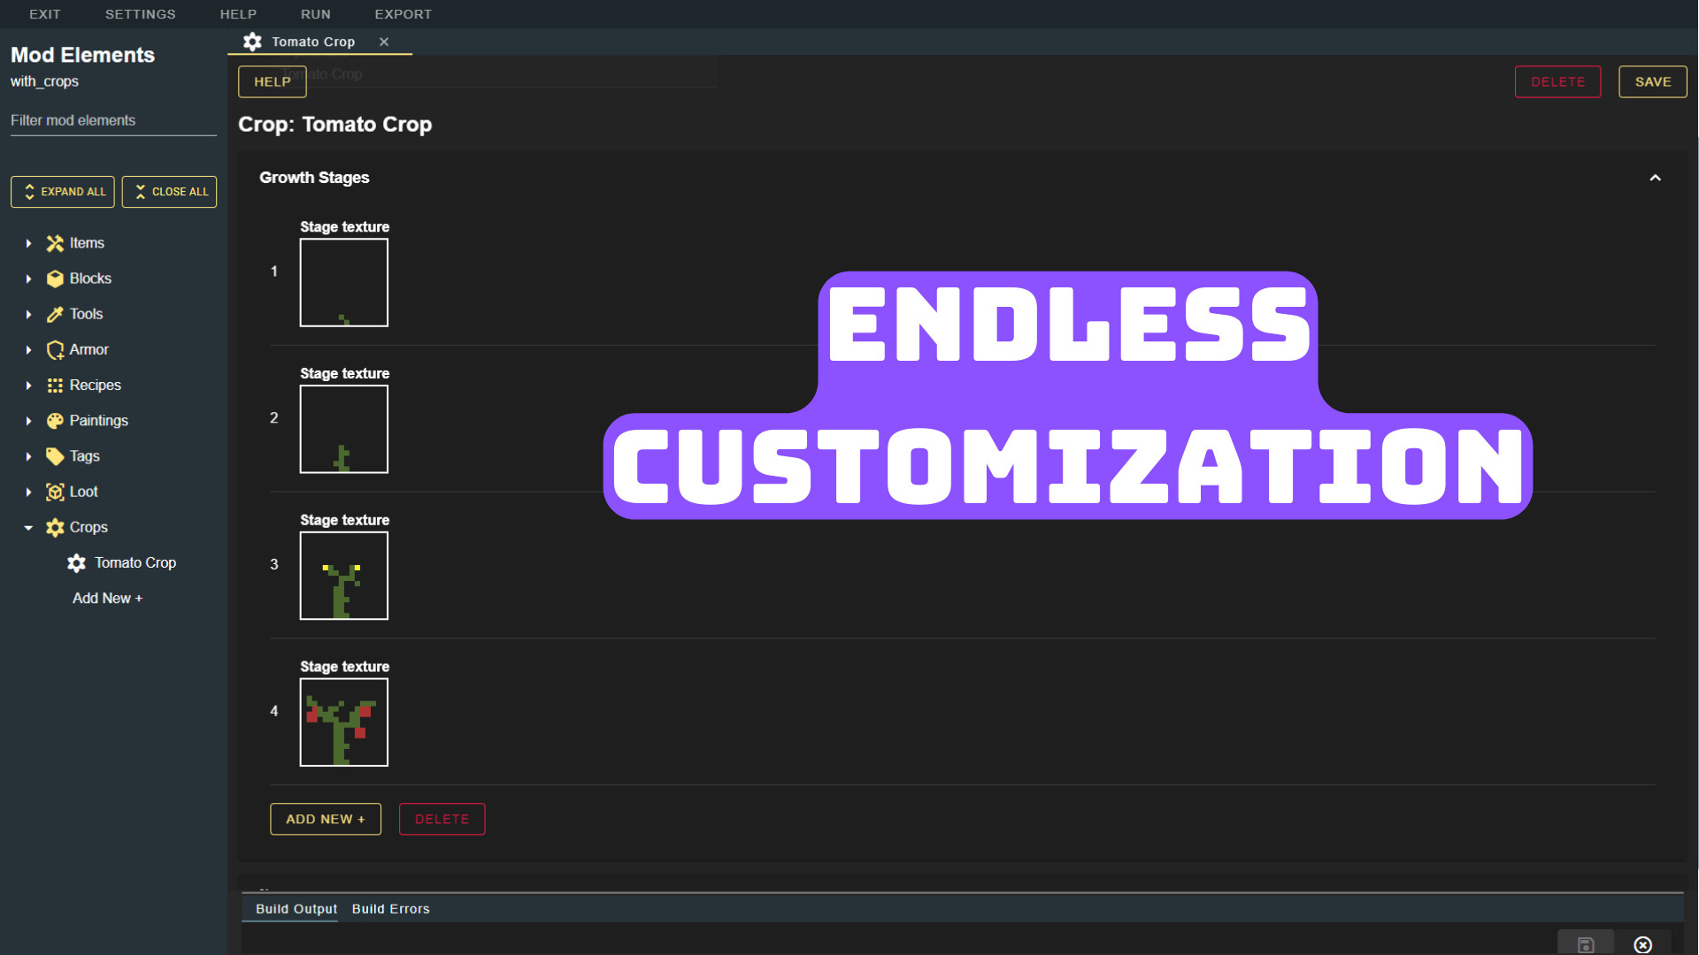Click the Crops gear icon in the sidebar

[55, 527]
